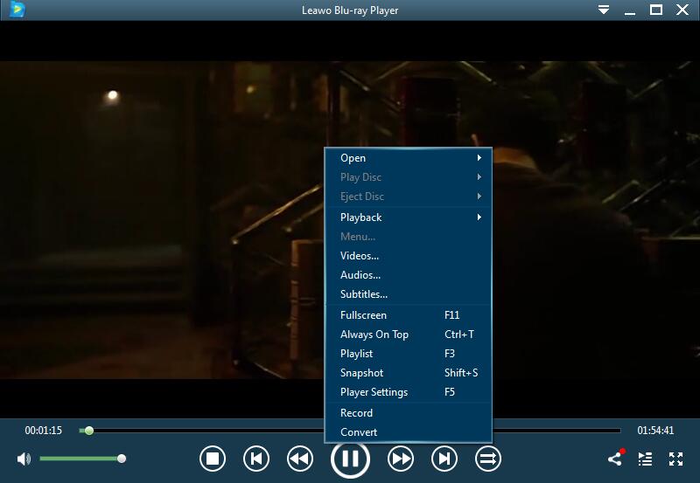Image resolution: width=700 pixels, height=483 pixels.
Task: Click the Leawo logo icon in title bar
Action: coord(17,10)
